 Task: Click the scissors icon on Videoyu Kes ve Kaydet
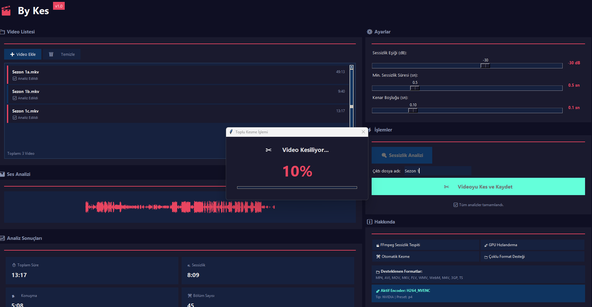tap(446, 187)
